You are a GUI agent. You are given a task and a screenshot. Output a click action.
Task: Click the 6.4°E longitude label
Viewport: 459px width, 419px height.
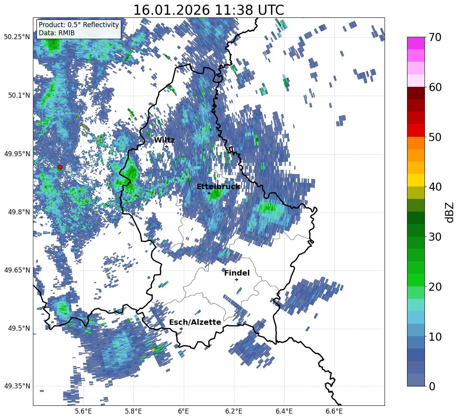284,411
